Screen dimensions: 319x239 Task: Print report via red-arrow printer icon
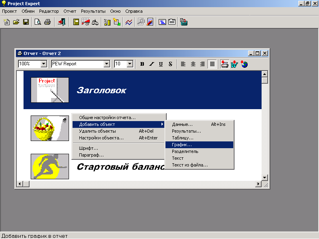click(x=224, y=64)
